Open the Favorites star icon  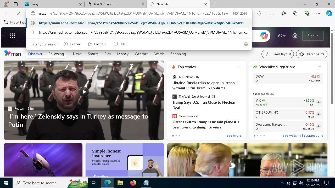(284, 13)
